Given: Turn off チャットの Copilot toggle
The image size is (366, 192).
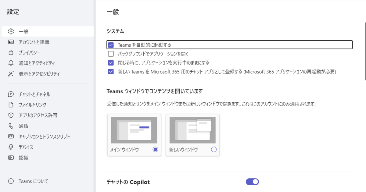Looking at the screenshot, I should click(252, 182).
